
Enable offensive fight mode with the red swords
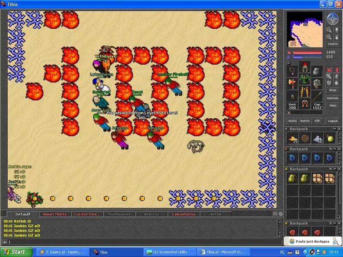pos(329,70)
